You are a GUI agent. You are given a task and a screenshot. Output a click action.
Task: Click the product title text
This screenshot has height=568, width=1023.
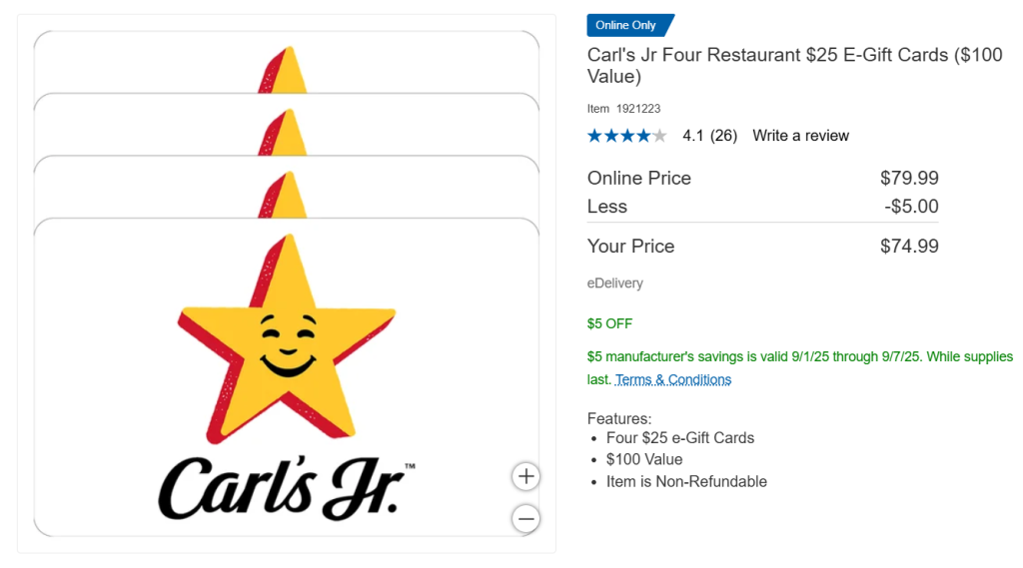(x=794, y=65)
